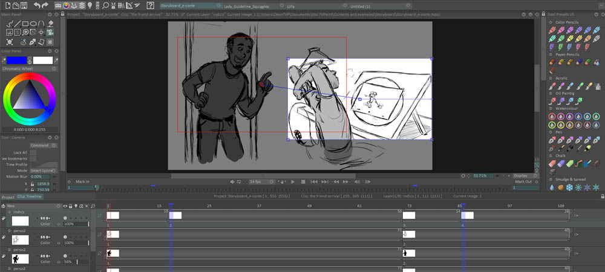
Task: Select the Clip: Timeline tab
Action: 30,196
